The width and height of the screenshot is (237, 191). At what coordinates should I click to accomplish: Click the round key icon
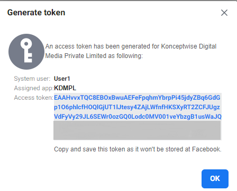pos(26,52)
